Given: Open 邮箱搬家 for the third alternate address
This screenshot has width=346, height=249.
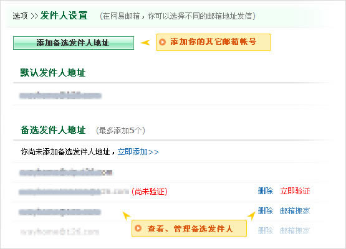Looking at the screenshot, I should [x=295, y=211].
